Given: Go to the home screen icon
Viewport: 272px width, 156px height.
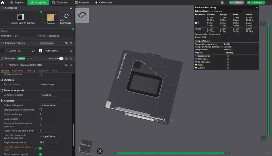Looking at the screenshot, I should coord(3,2).
